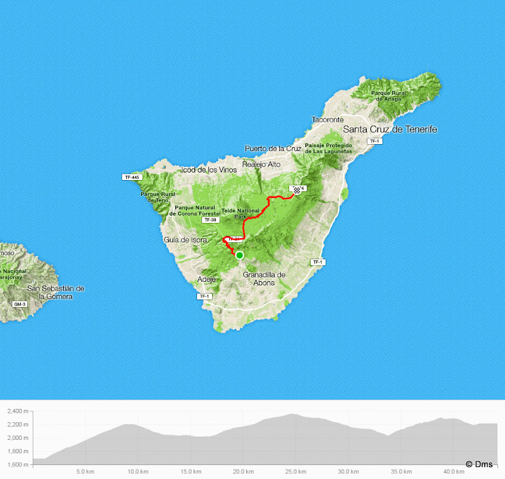The image size is (505, 479).
Task: Select the Santa Cruz de Tenerife label
Action: coord(389,130)
